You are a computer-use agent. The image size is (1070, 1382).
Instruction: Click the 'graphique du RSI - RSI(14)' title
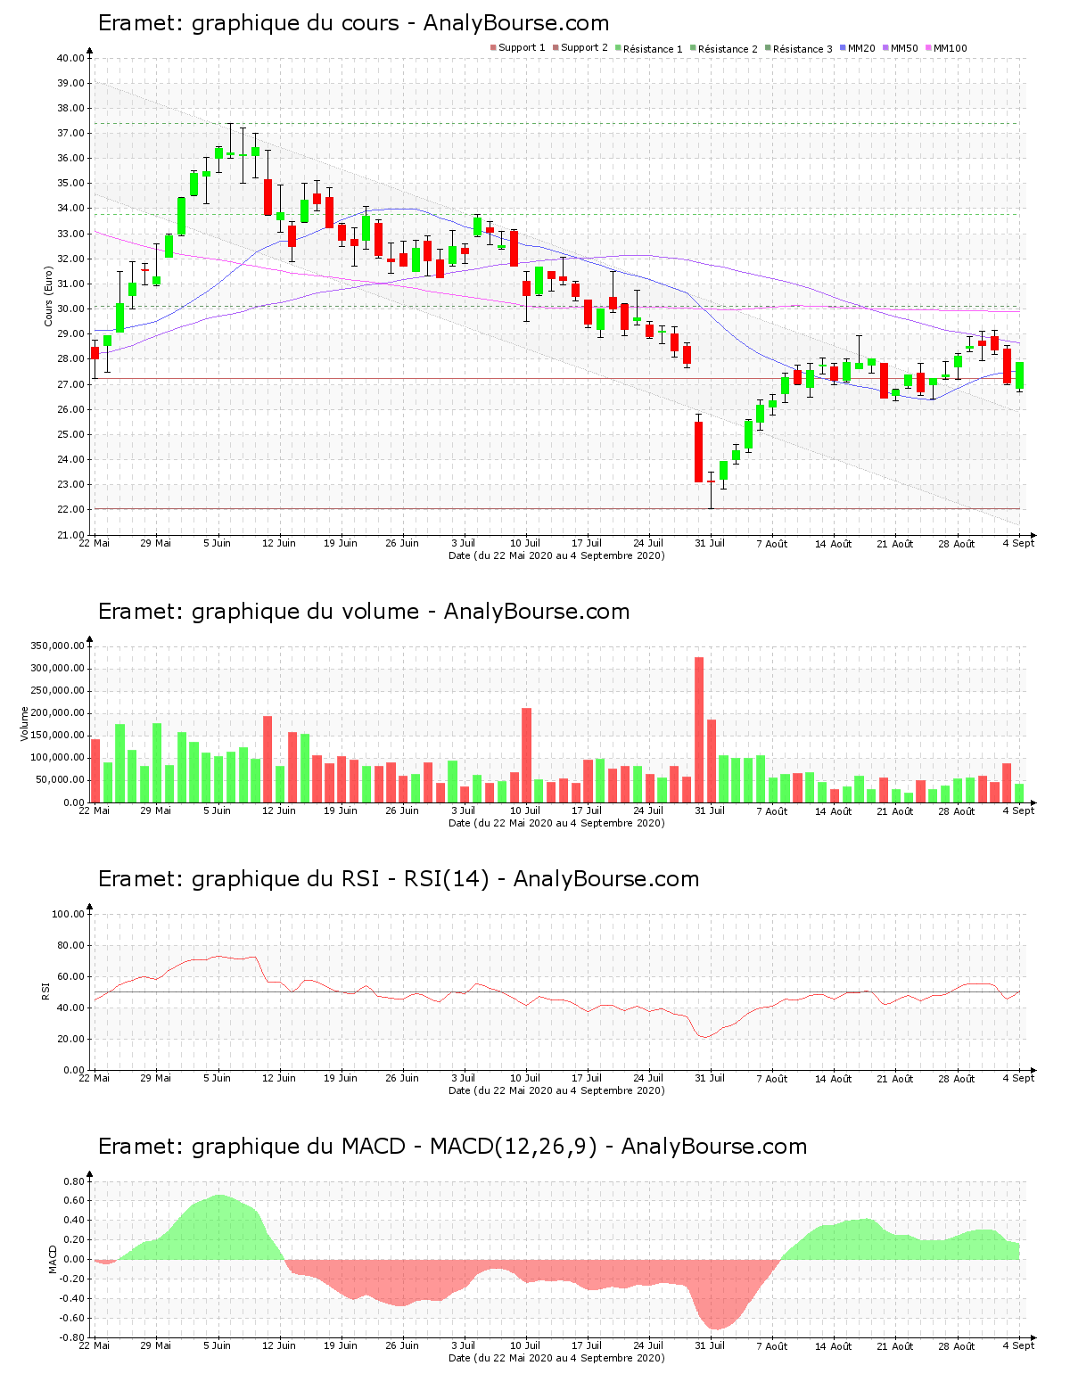coord(341,879)
